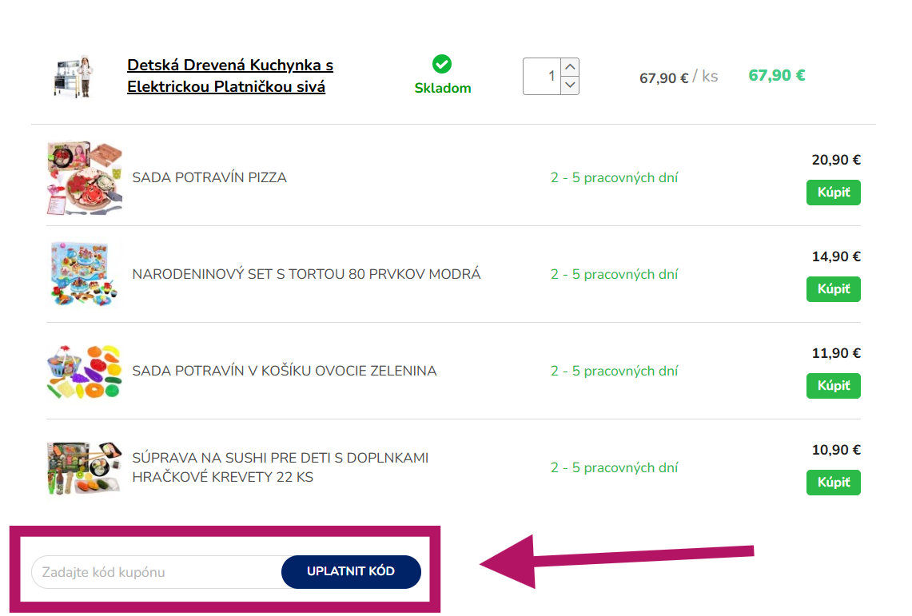Click the sushi set thumbnail
Viewport: 912px width, 616px height.
pyautogui.click(x=84, y=468)
